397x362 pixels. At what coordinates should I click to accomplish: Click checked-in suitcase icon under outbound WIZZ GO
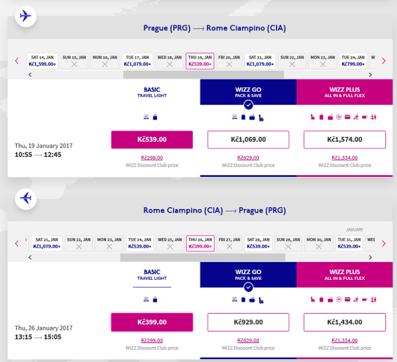(252, 117)
